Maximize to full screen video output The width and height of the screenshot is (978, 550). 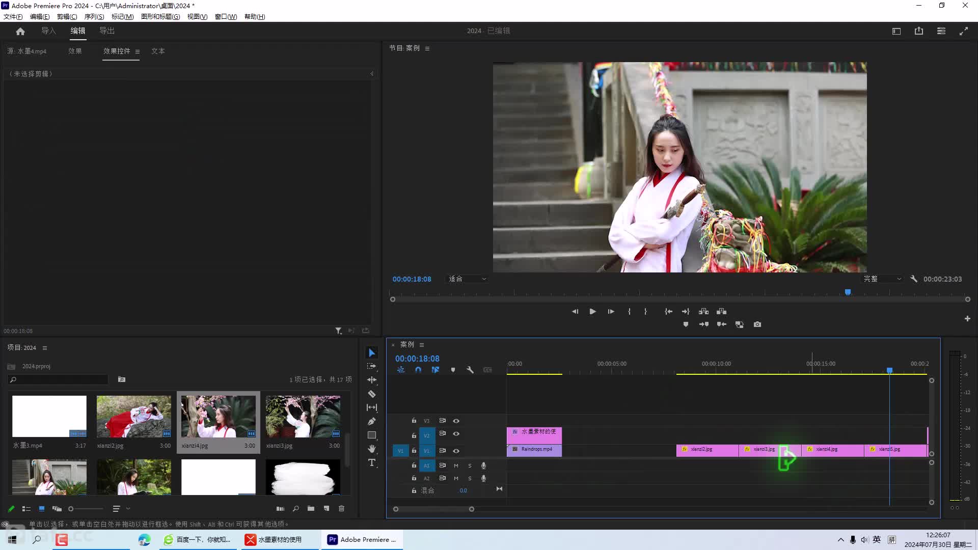pyautogui.click(x=963, y=31)
